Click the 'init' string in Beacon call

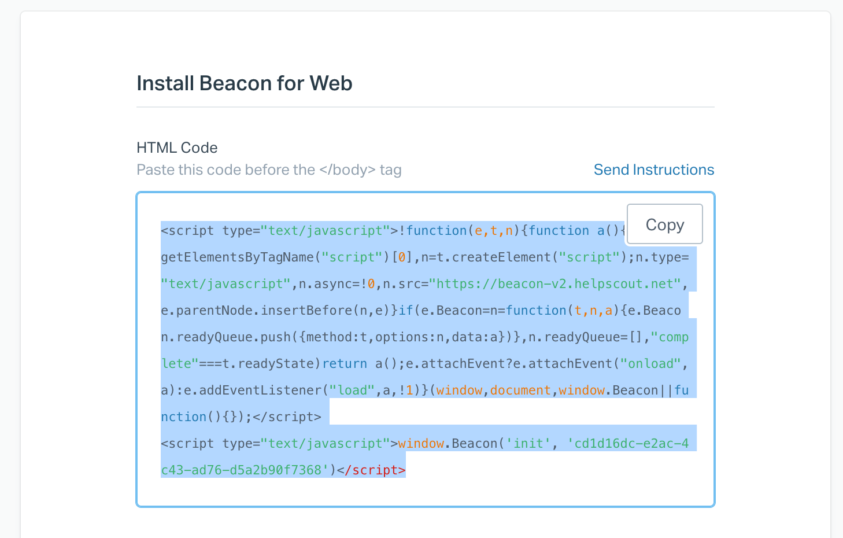point(528,443)
